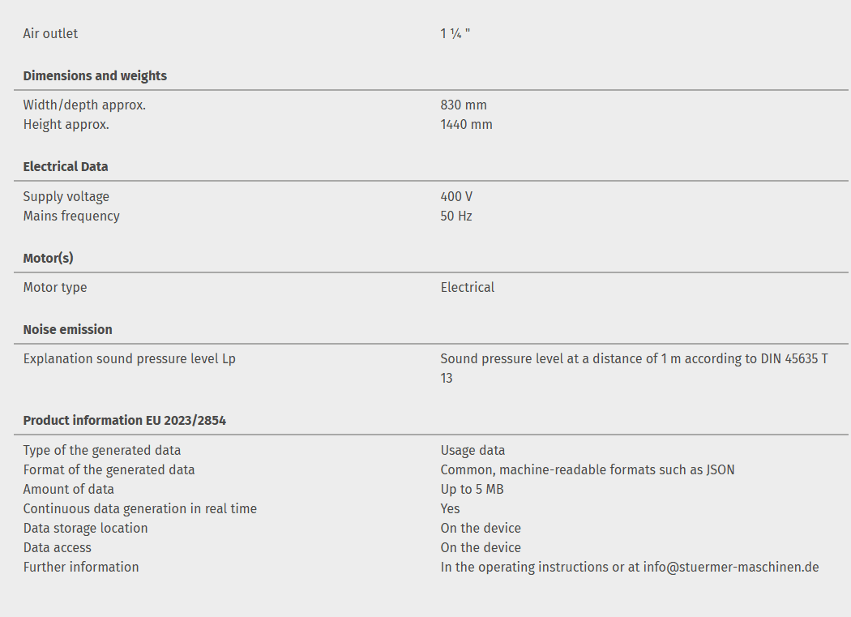Click the DIN 45635 sound pressure description

pos(634,358)
